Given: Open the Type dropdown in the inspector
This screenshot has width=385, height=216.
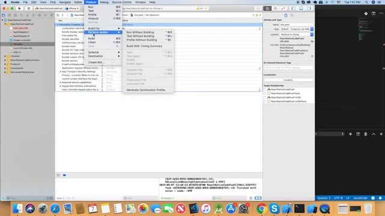Looking at the screenshot, I should 297,29.
